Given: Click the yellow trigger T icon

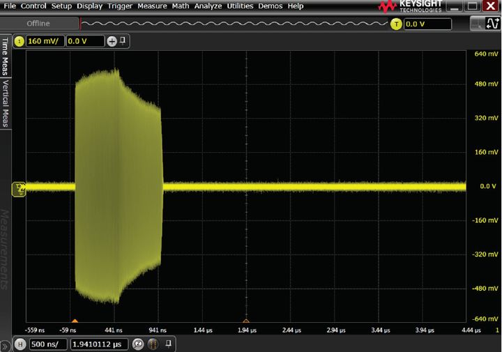Looking at the screenshot, I should coord(396,24).
